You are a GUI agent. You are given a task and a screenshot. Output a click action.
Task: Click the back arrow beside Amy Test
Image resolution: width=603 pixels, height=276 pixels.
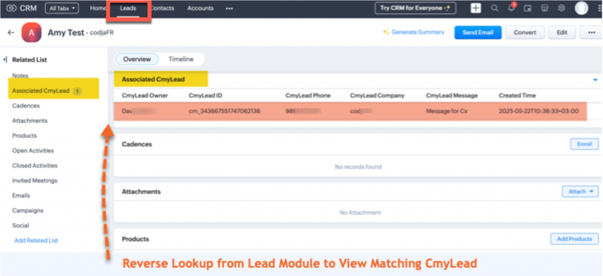(11, 33)
